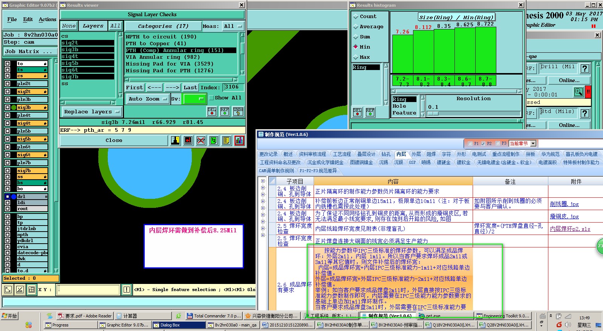
Task: Open the 内层焊环p2.xls attachment link
Action: [x=570, y=229]
